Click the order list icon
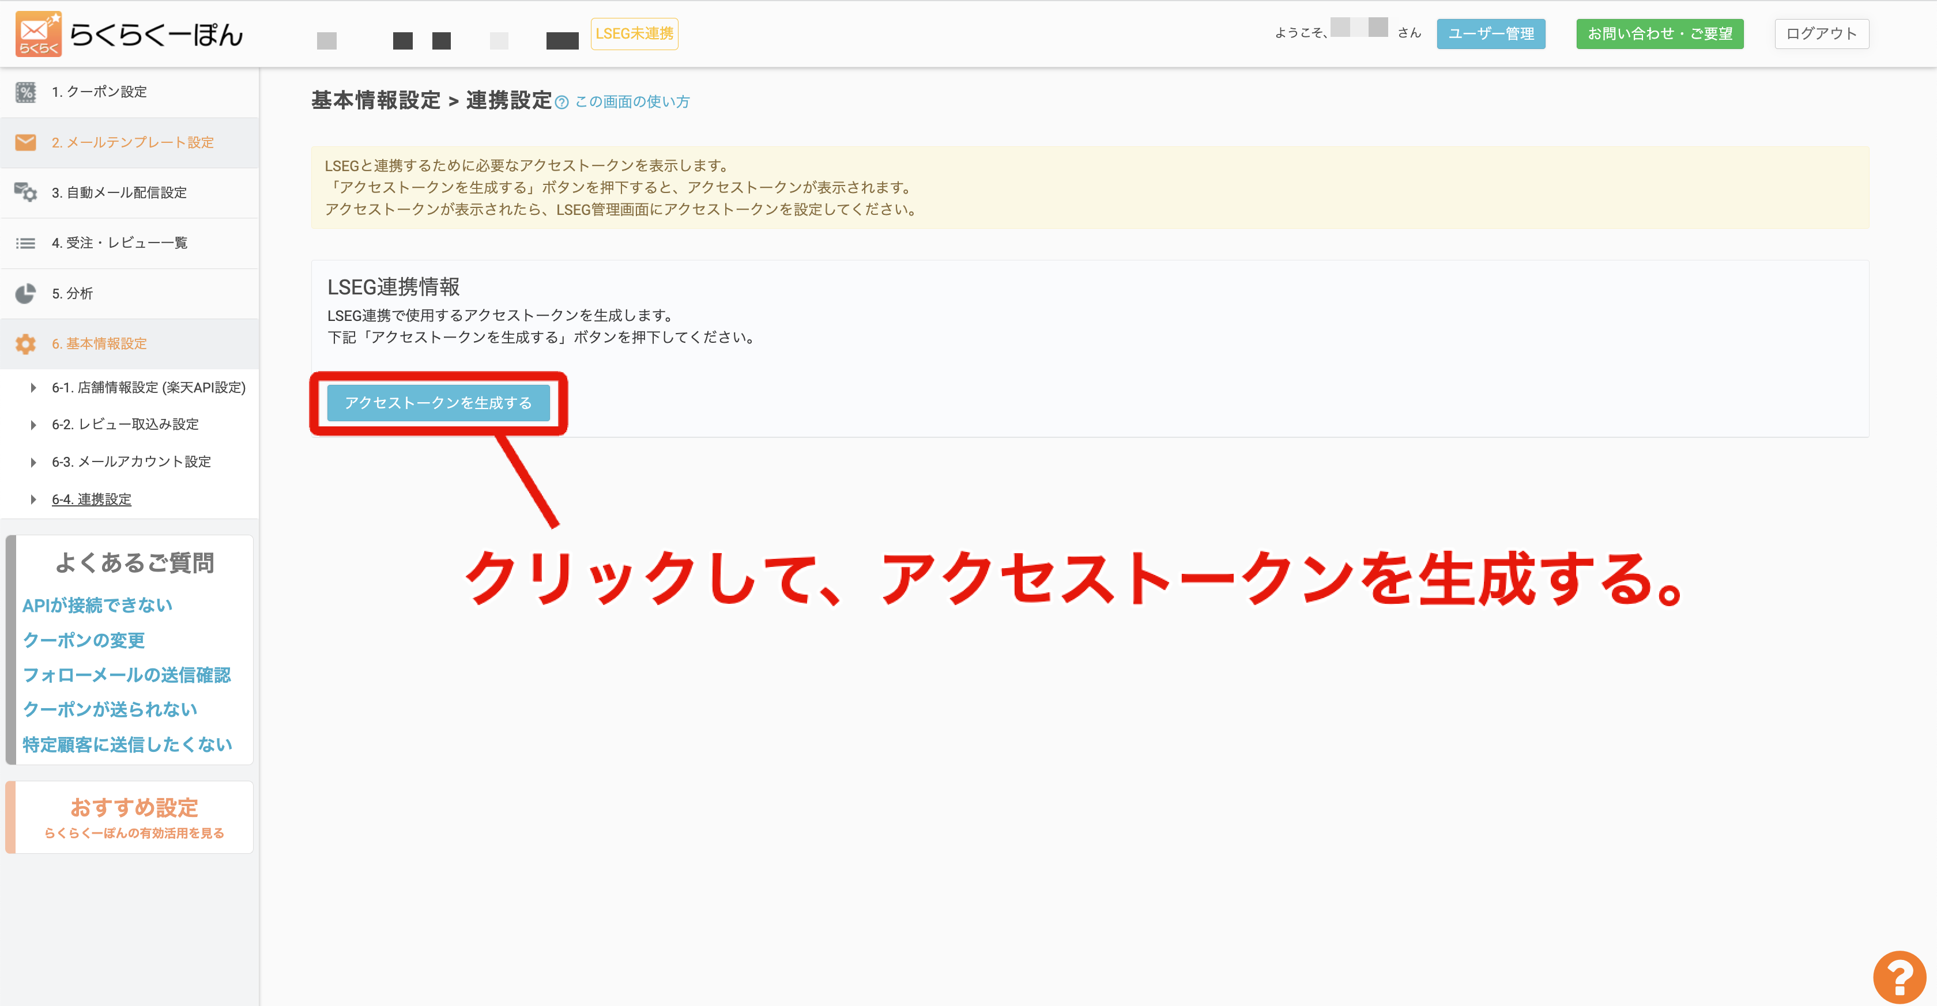The height and width of the screenshot is (1006, 1937). [25, 243]
